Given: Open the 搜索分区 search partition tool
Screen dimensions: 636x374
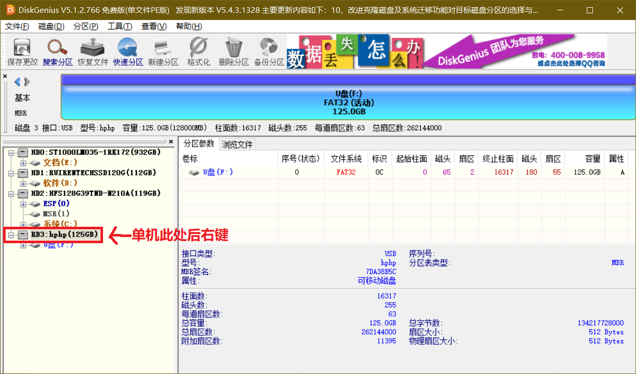Looking at the screenshot, I should point(57,52).
